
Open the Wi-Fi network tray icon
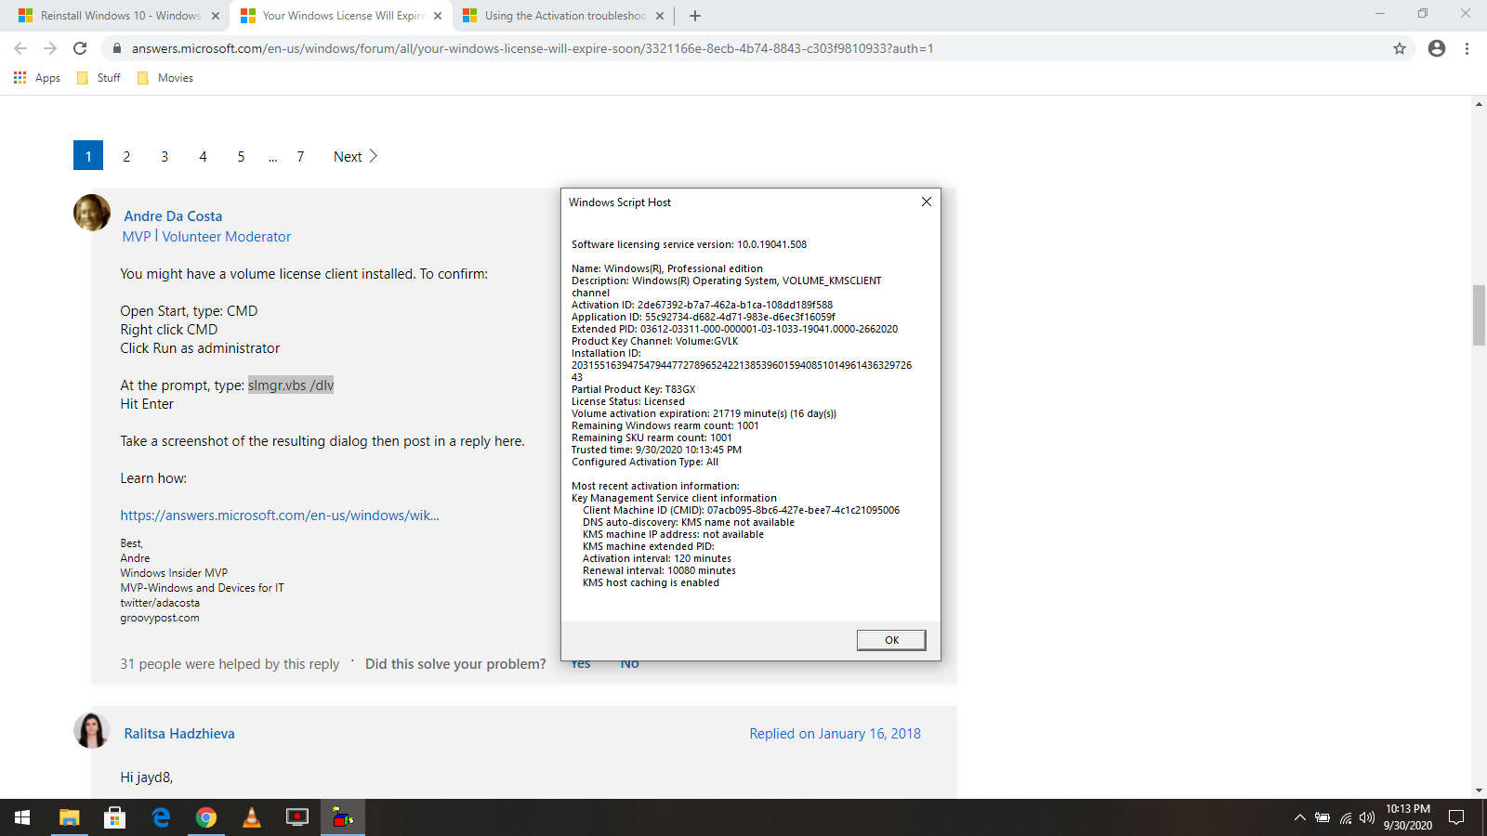coord(1345,817)
